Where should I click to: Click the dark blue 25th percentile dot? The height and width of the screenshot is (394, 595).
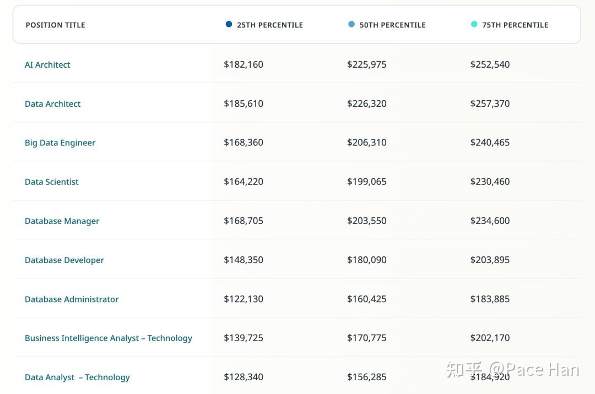(229, 24)
